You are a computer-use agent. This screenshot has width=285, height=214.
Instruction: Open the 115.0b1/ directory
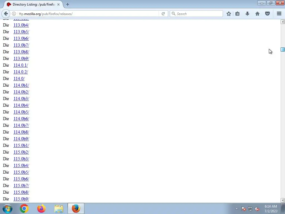pos(21,145)
